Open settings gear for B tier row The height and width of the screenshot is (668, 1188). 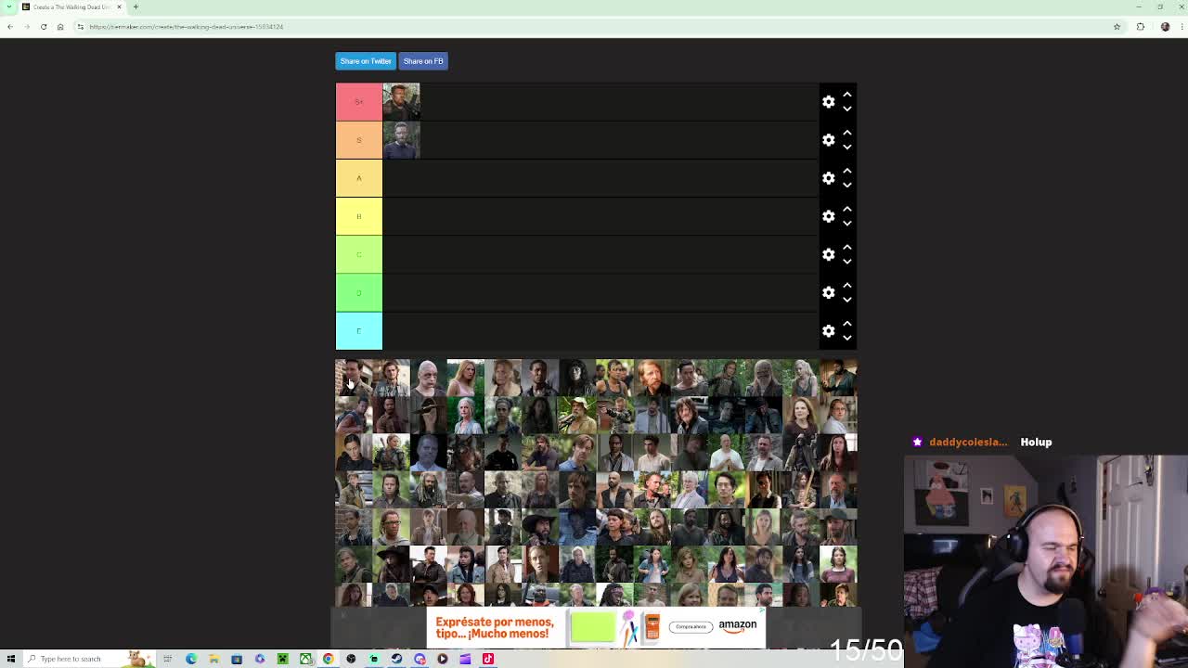[x=828, y=216]
